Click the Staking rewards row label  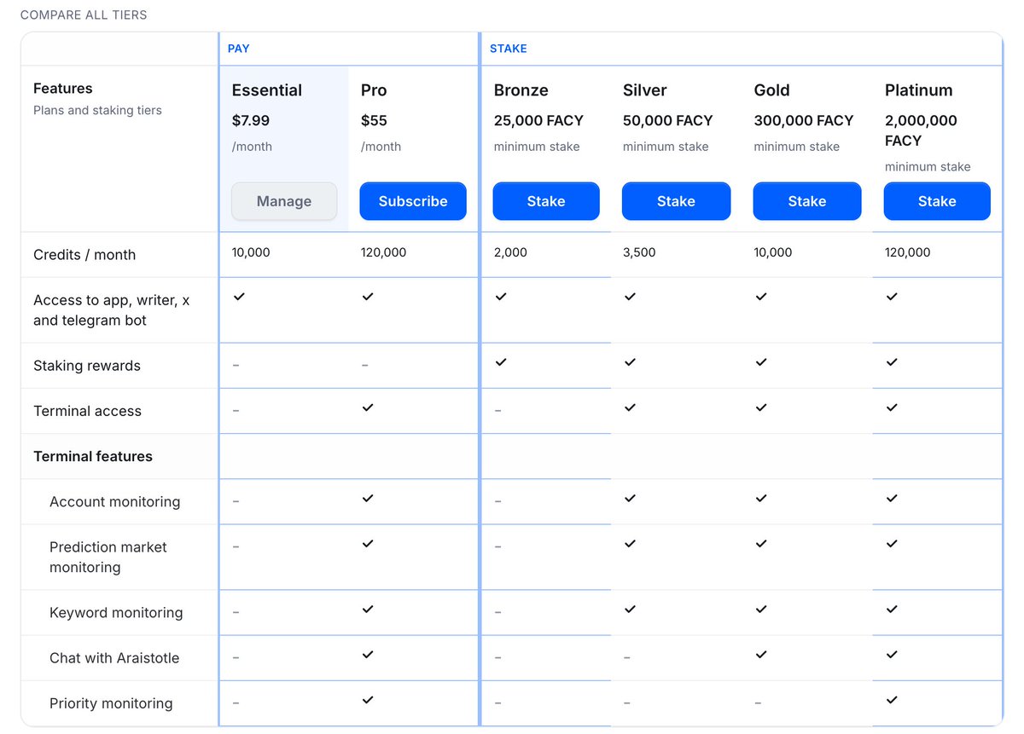click(x=87, y=366)
